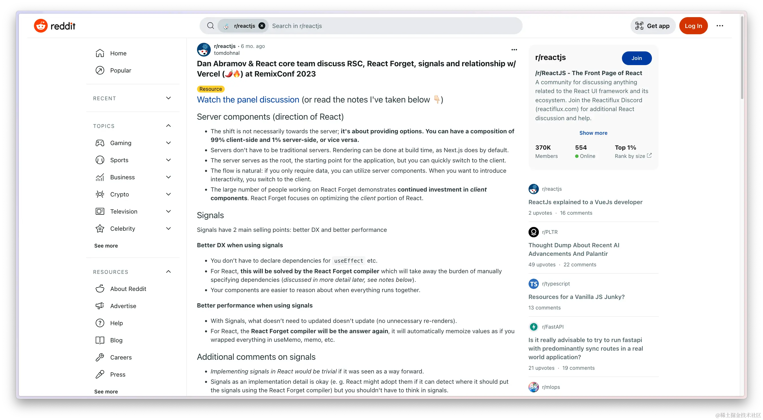The width and height of the screenshot is (763, 420).
Task: Click the search bar input field
Action: 362,26
